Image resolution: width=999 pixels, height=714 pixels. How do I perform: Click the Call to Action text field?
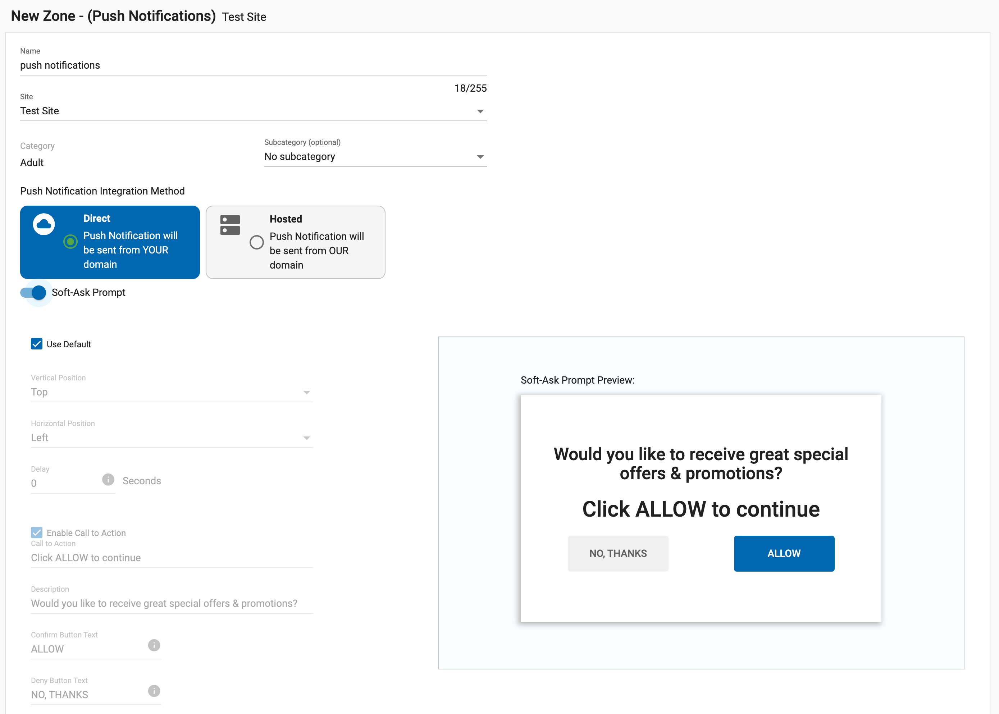pos(172,558)
